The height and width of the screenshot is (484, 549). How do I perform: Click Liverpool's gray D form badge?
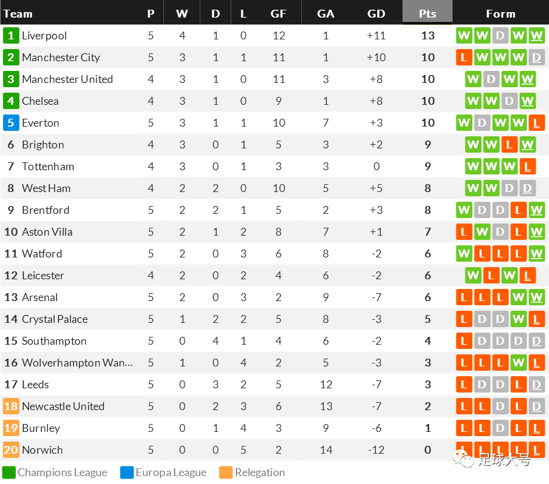(501, 35)
